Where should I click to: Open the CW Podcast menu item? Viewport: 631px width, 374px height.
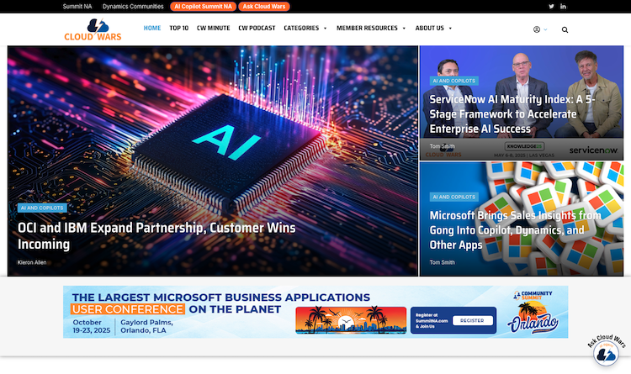click(x=257, y=28)
